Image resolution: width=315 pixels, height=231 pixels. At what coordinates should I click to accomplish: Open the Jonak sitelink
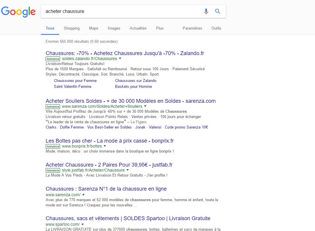tap(140, 127)
